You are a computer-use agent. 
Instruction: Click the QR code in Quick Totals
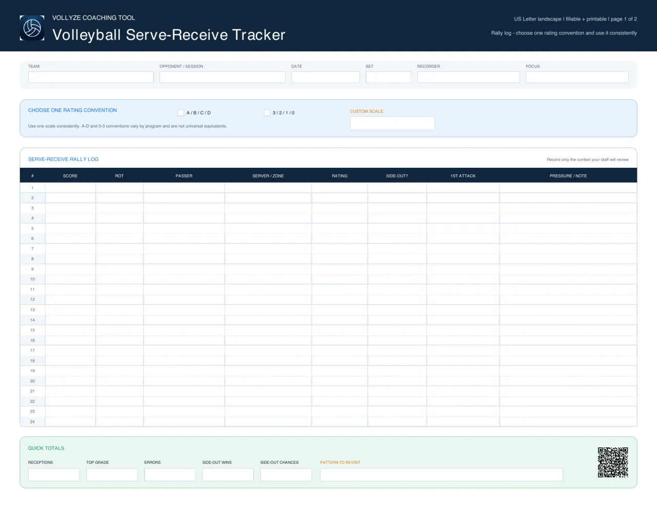(x=613, y=462)
